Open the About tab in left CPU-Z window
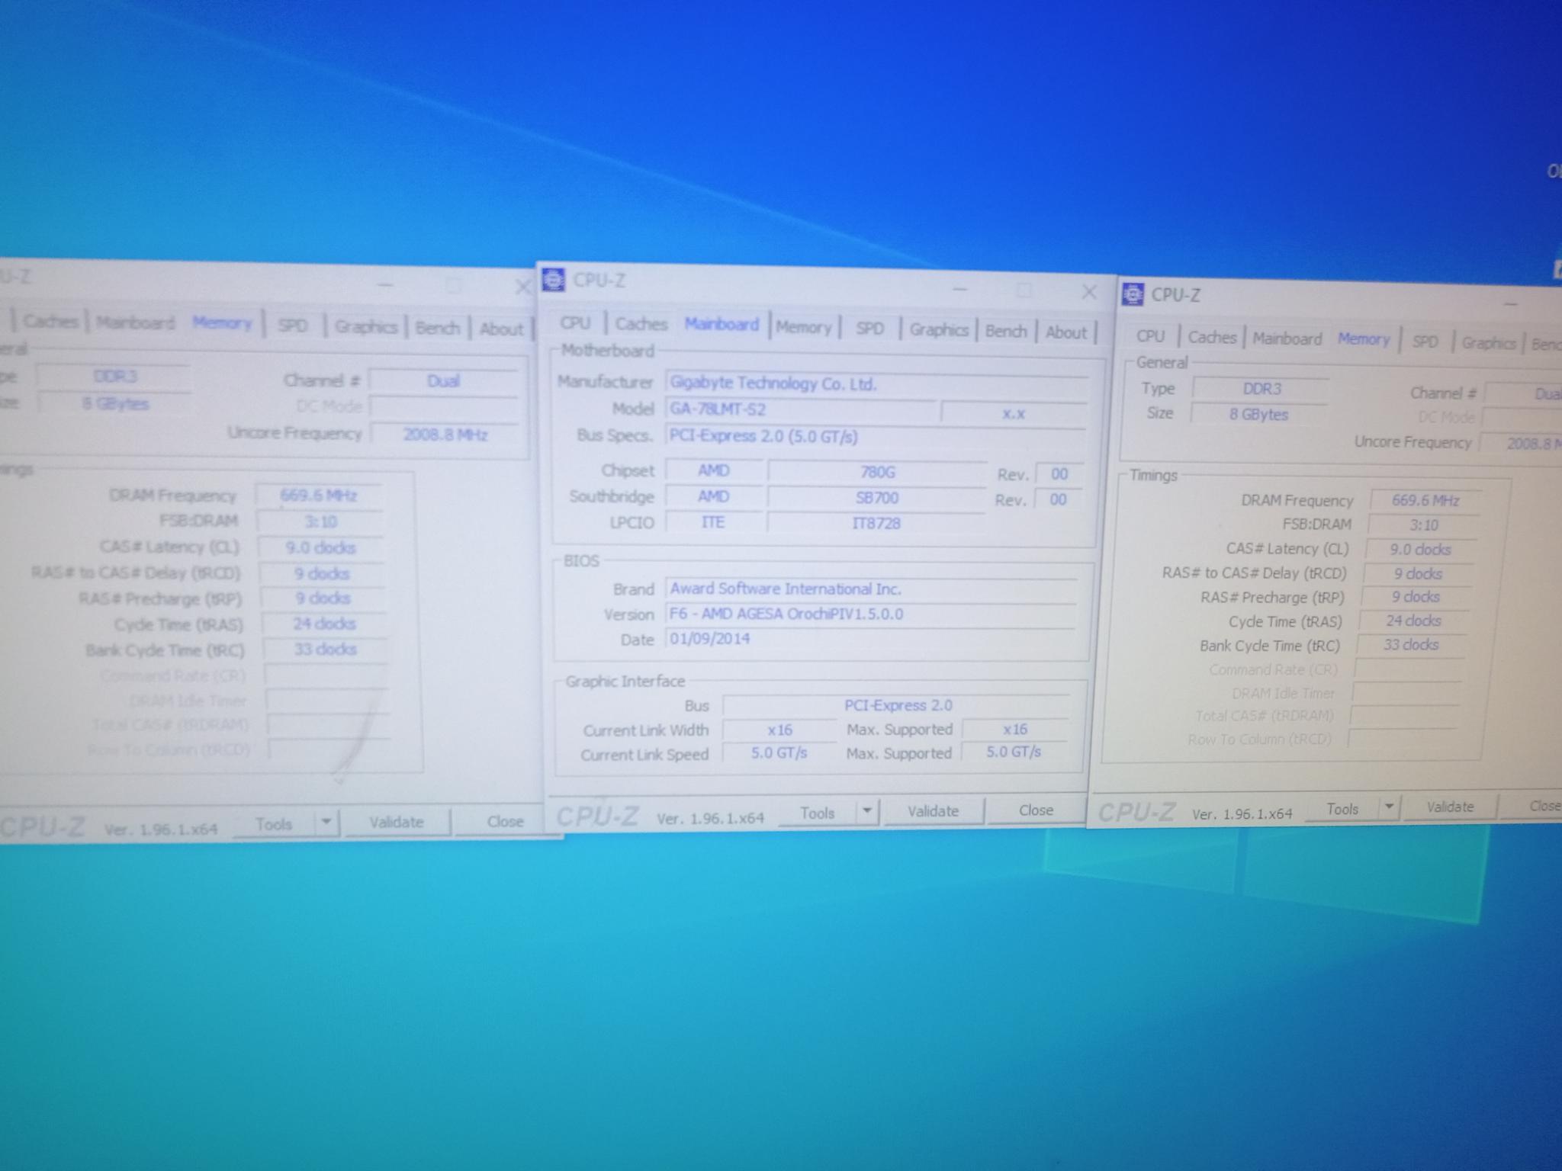 coord(501,329)
